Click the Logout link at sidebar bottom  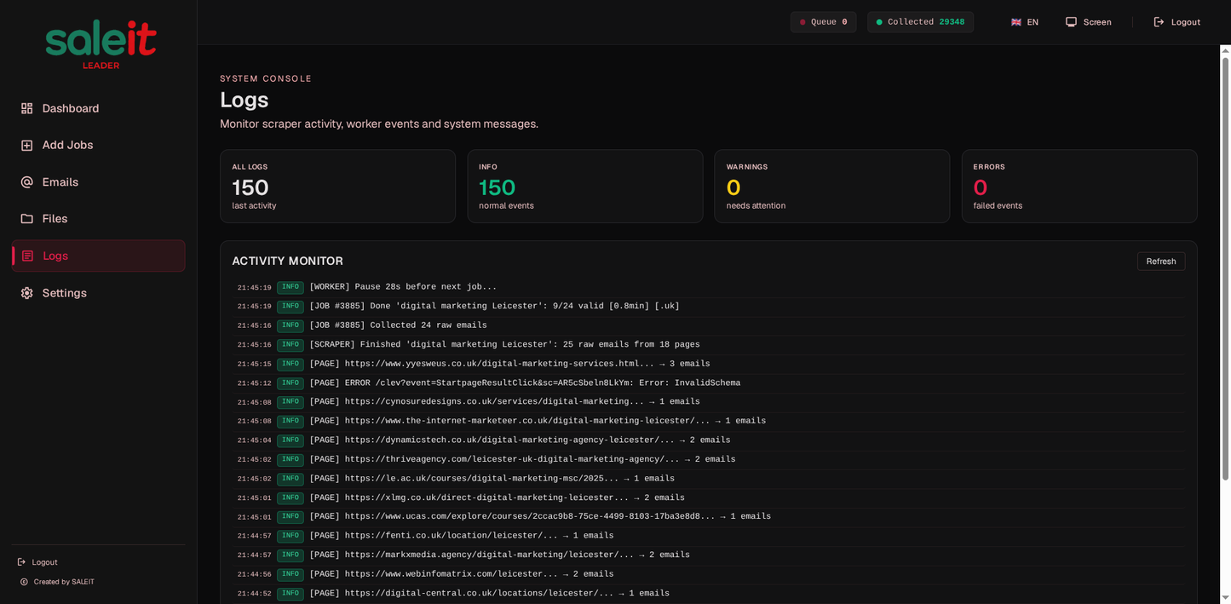(37, 562)
